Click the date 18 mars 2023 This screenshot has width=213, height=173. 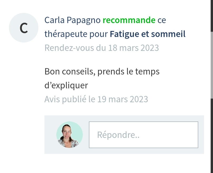click(134, 48)
